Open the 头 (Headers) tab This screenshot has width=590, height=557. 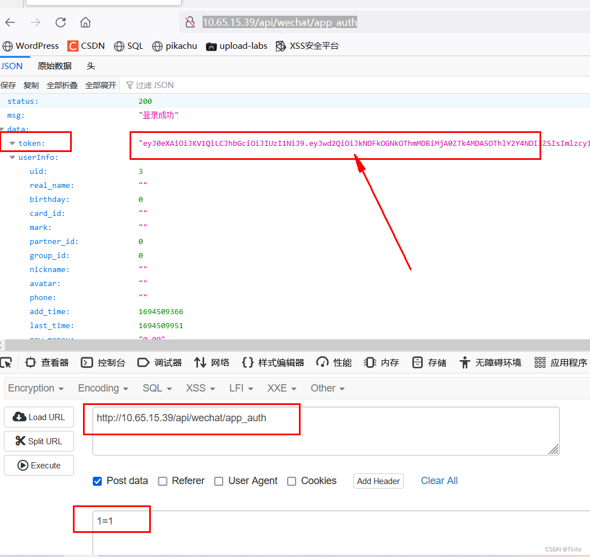click(x=91, y=66)
